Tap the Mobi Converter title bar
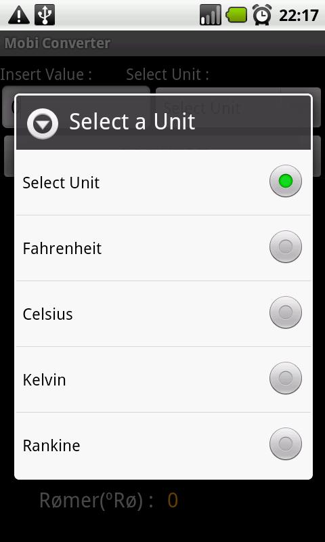This screenshot has width=325, height=542. (x=162, y=43)
